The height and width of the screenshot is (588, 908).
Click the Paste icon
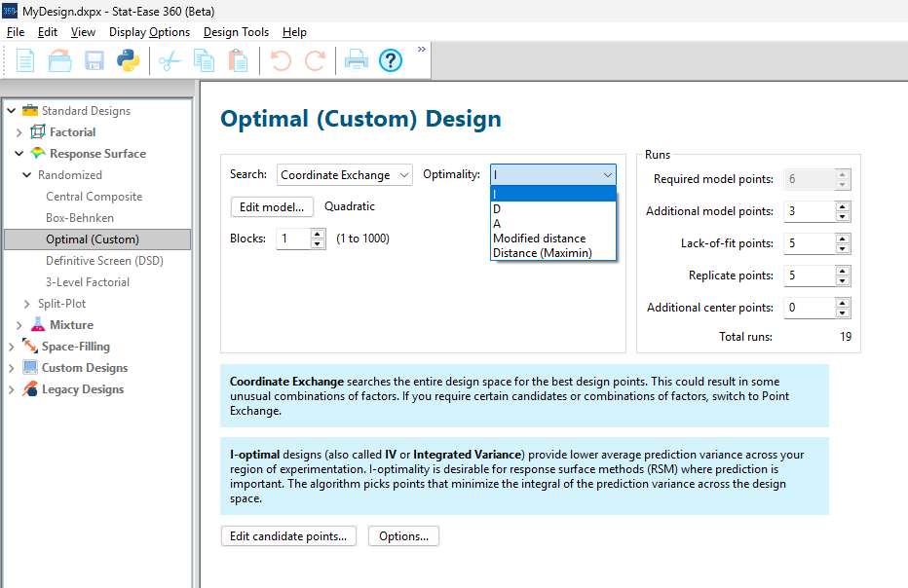coord(238,59)
